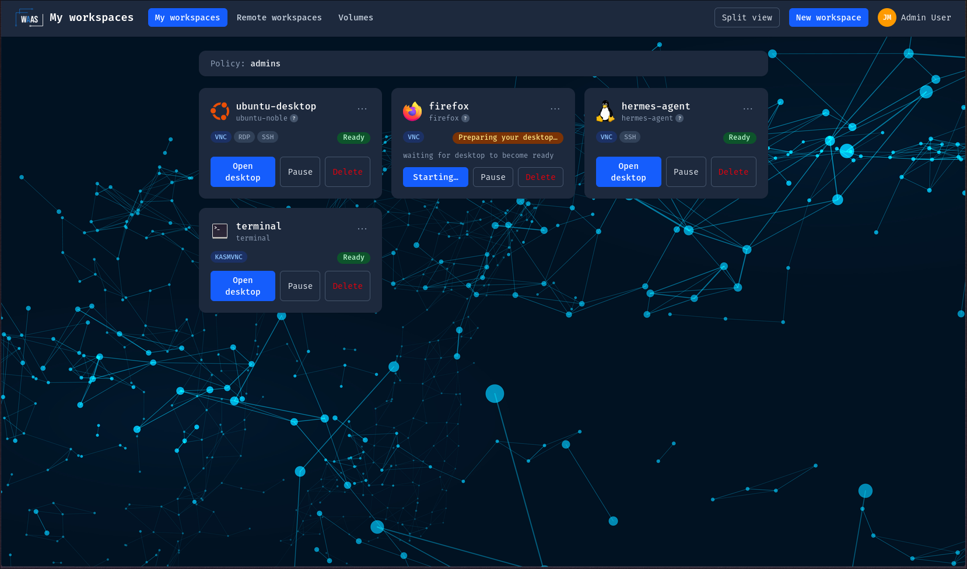
Task: Delete the hermes-agent workspace
Action: click(x=734, y=172)
